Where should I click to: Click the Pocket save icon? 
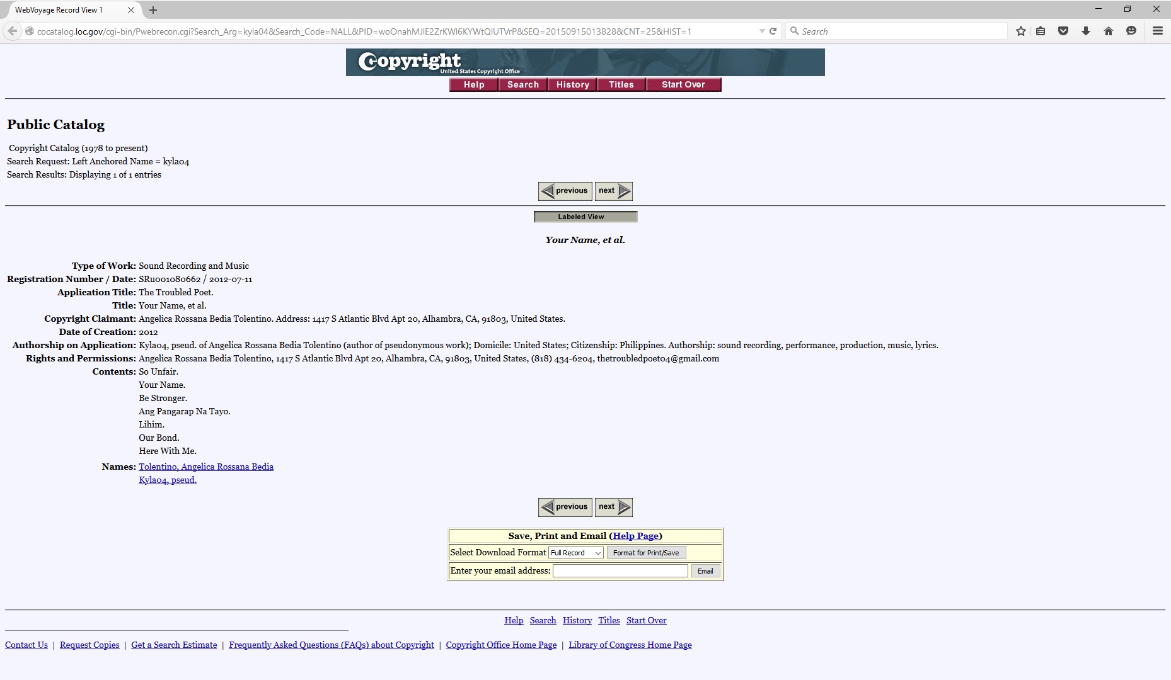pyautogui.click(x=1063, y=31)
